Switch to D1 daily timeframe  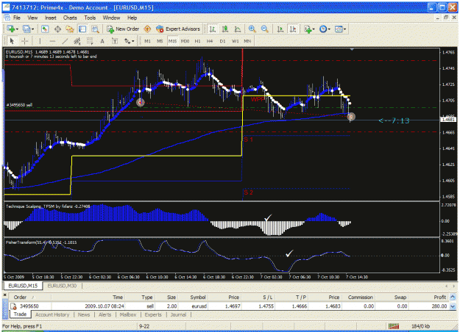pos(223,41)
